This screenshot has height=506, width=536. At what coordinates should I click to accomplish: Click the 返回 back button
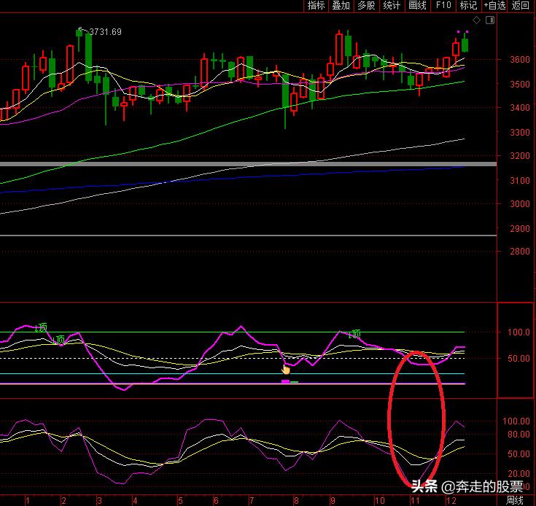tap(521, 6)
